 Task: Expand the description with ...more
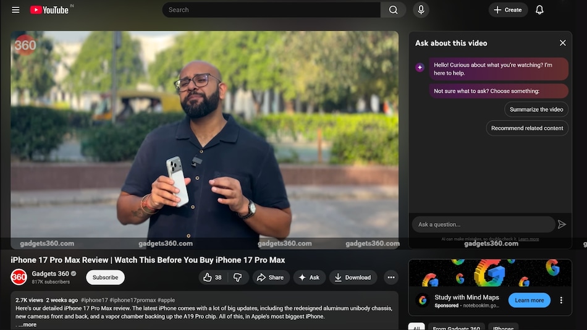28,325
